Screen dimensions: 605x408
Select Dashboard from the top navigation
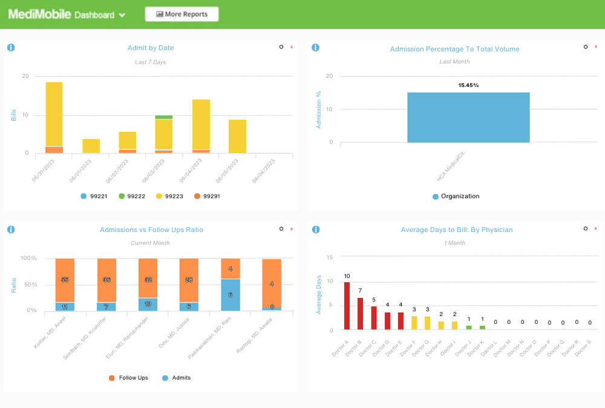coord(94,14)
